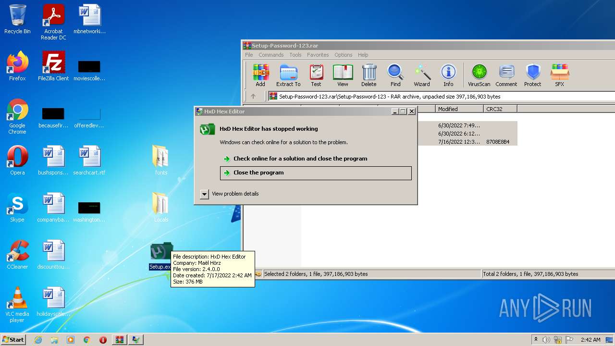Open Windows Explorer taskbar icon
Viewport: 615px width, 346px height.
coord(54,340)
